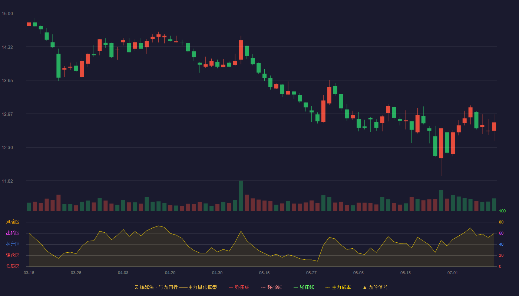The width and height of the screenshot is (519, 296).
Task: Toggle the 强压线 legend item
Action: pos(239,287)
